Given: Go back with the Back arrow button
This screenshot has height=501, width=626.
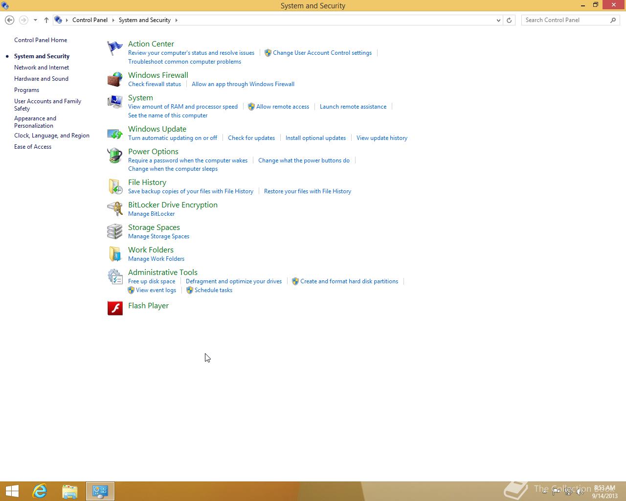Looking at the screenshot, I should pyautogui.click(x=9, y=20).
